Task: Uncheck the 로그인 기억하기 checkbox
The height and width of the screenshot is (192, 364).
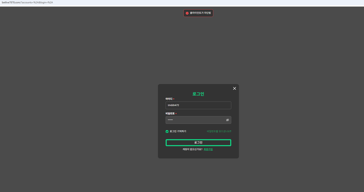Action: point(167,132)
